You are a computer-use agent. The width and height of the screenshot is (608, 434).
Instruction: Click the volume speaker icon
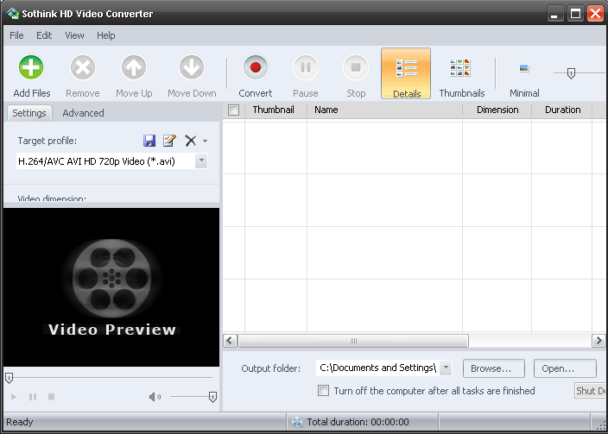155,397
